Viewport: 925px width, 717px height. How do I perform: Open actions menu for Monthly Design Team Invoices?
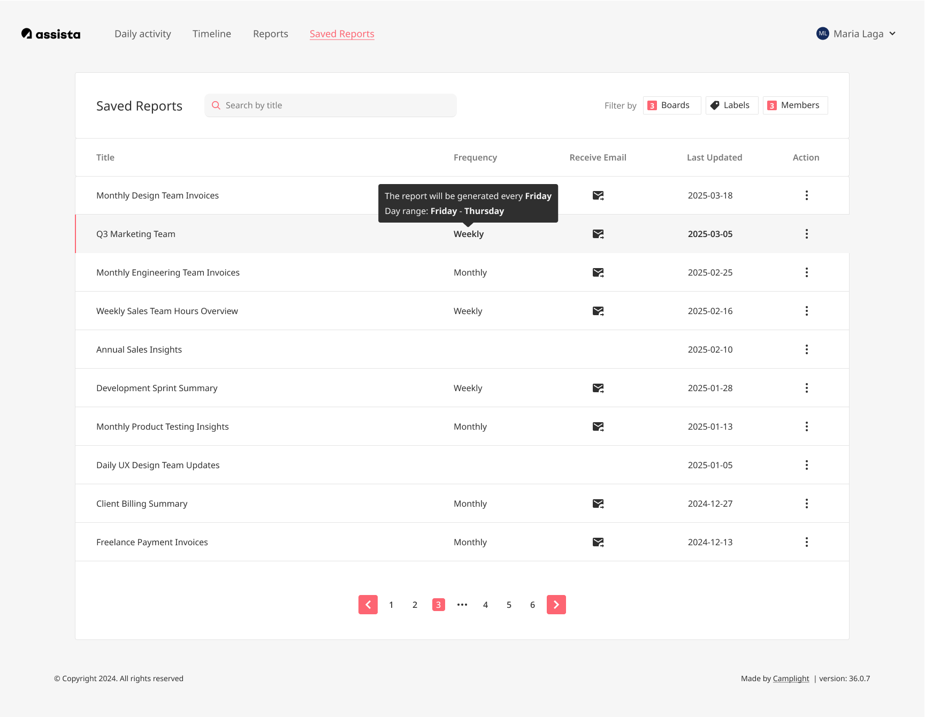click(807, 195)
